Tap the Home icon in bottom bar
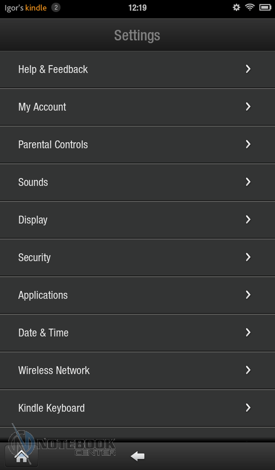The width and height of the screenshot is (275, 470). (x=21, y=456)
